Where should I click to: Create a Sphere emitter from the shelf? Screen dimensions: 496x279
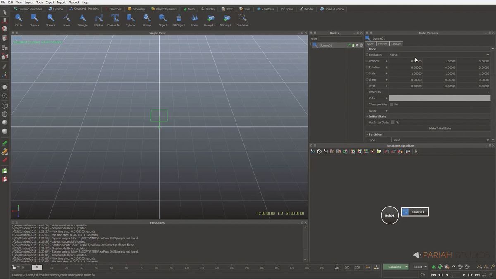click(x=50, y=19)
